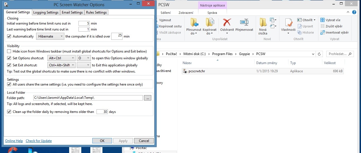Click Program Files in the address breadcrumb
The height and width of the screenshot is (153, 361).
pos(222,54)
